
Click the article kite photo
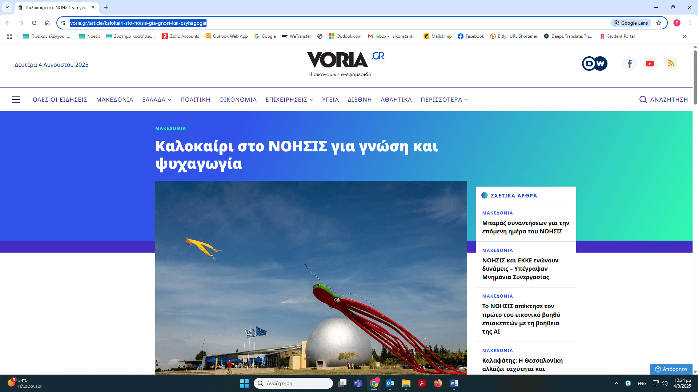311,278
